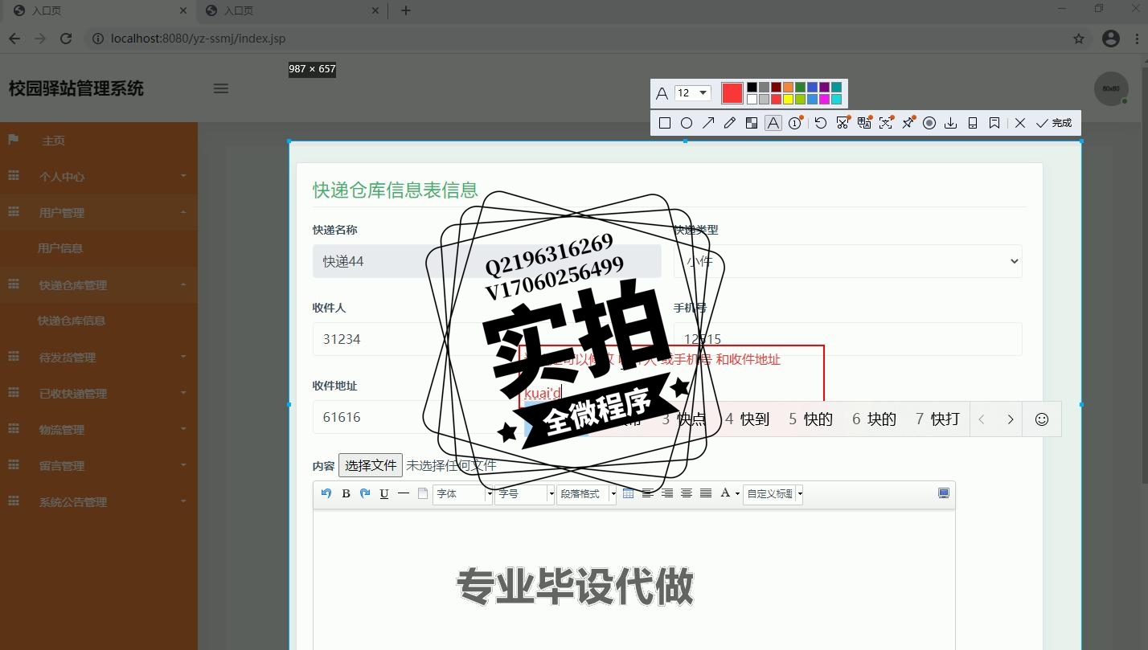Toggle bold in the rich text editor

[x=346, y=493]
